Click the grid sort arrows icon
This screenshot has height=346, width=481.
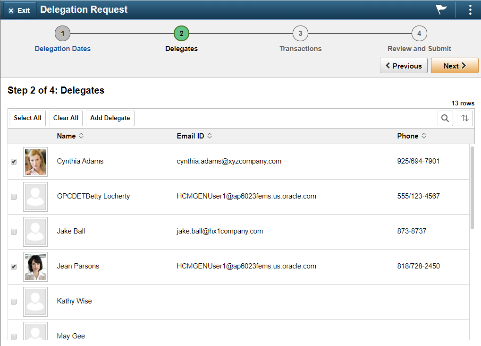point(464,118)
